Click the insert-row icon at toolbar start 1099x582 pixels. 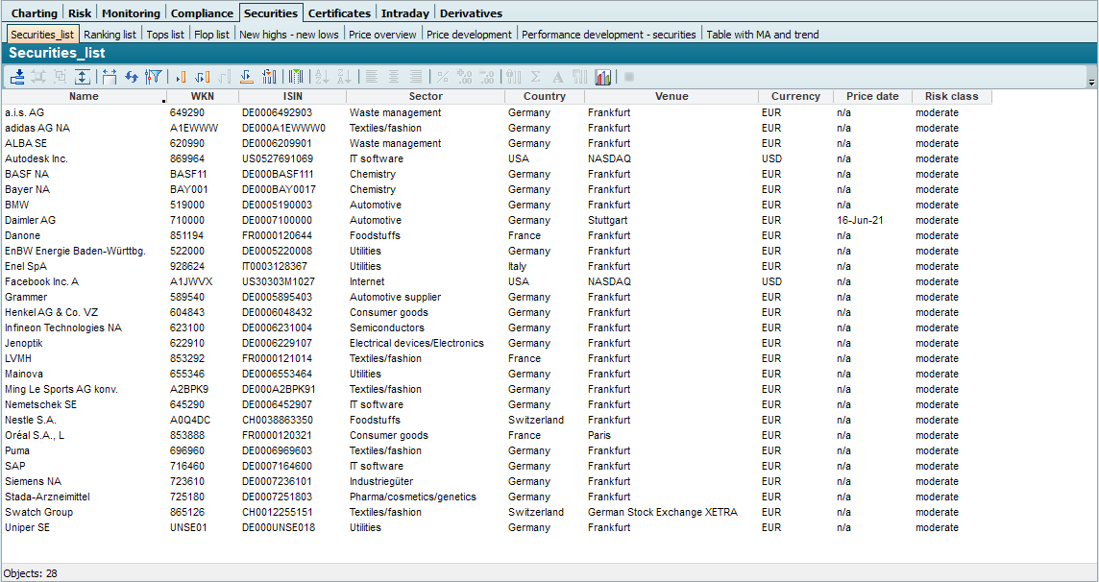pyautogui.click(x=18, y=77)
